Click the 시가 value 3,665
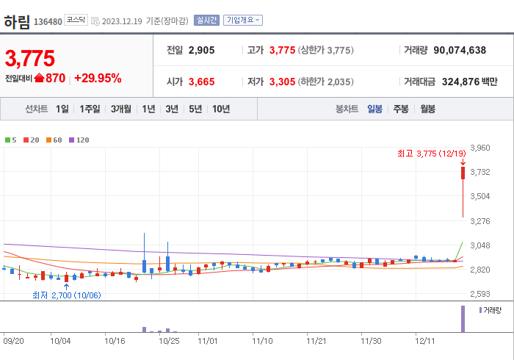Screen dimensions: 514x360 coord(202,82)
